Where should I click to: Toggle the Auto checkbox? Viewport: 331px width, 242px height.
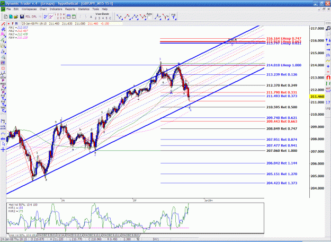(x=149, y=18)
